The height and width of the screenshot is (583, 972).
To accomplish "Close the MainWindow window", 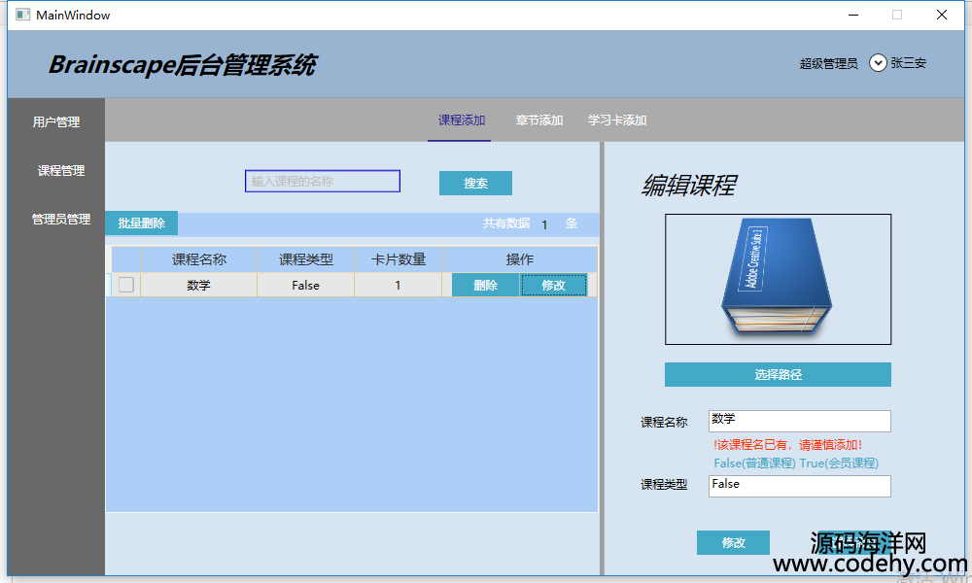I will tap(942, 15).
